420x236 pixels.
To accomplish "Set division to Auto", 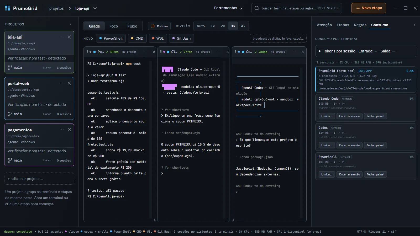I will 201,26.
